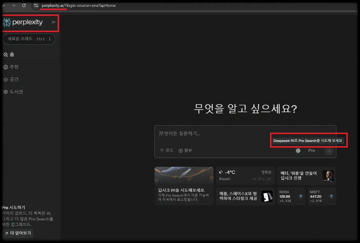Open Perplexity home via the logo icon
The height and width of the screenshot is (243, 360).
coord(6,22)
